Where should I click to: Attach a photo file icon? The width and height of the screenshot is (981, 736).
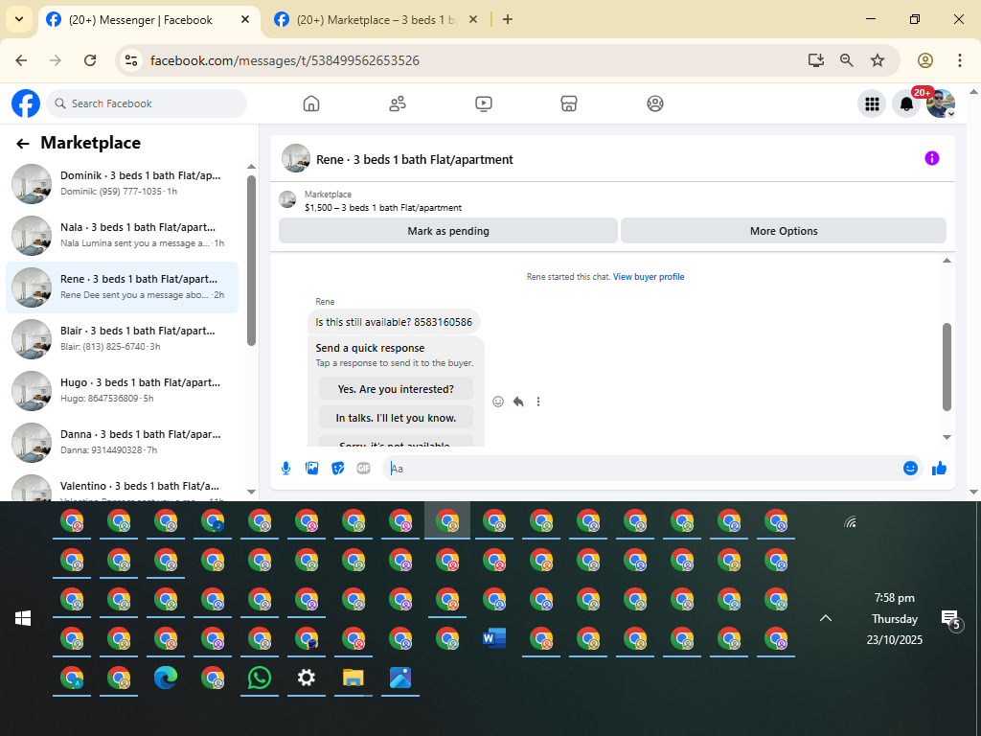(311, 468)
